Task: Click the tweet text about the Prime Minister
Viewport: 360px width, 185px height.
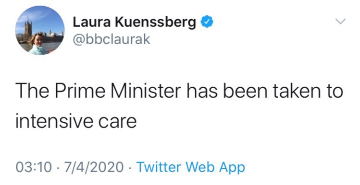Action: click(x=179, y=105)
